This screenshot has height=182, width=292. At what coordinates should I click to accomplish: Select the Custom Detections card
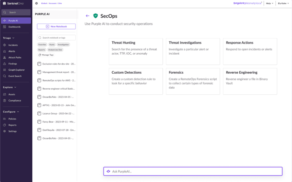click(136, 81)
